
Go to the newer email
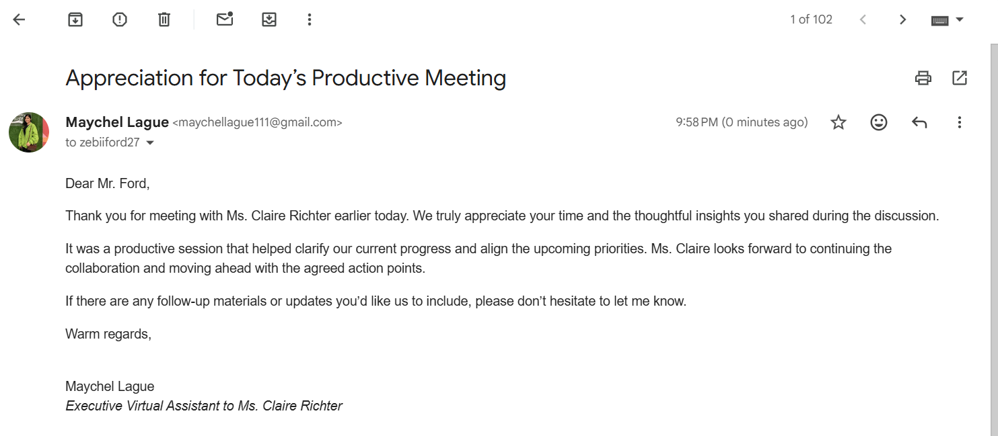[x=863, y=19]
